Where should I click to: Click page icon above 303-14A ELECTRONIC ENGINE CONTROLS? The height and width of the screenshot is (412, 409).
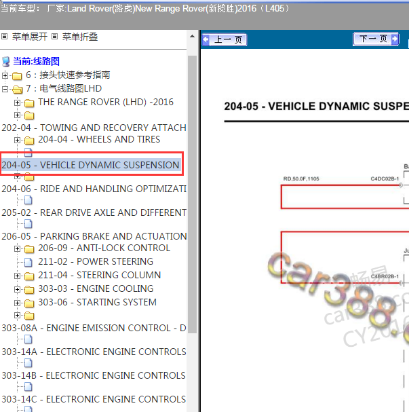point(28,339)
